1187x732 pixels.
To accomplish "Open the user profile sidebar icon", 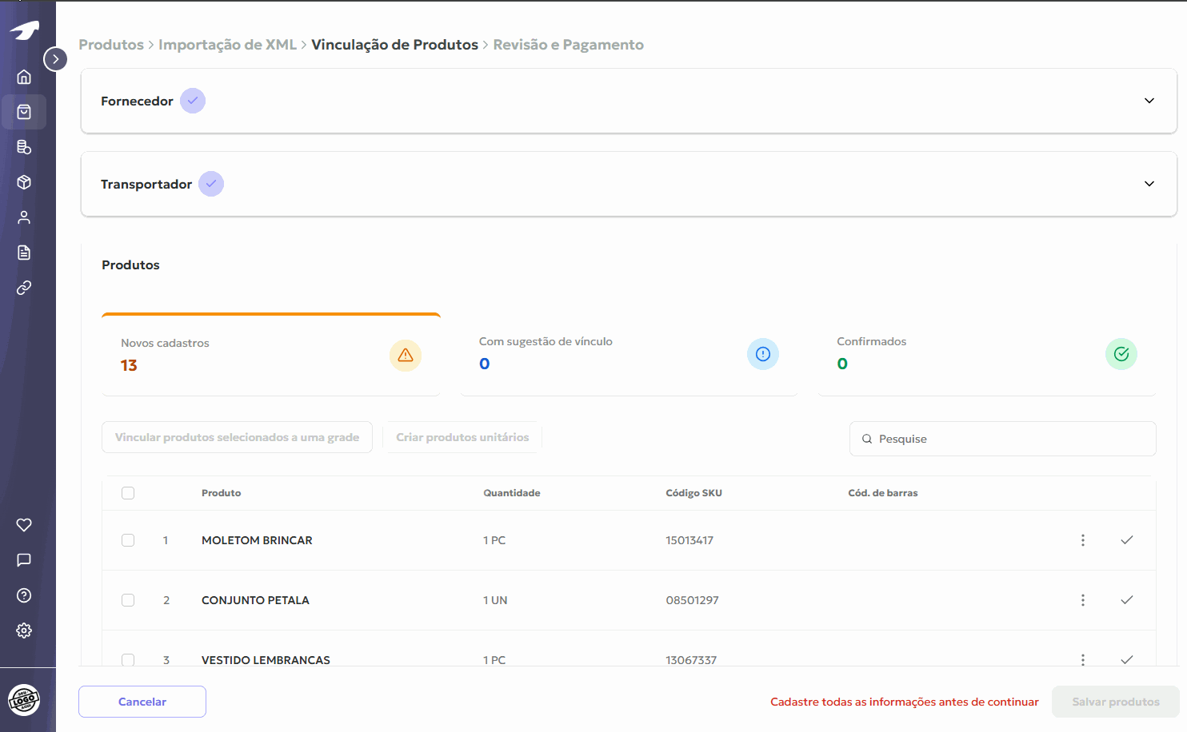I will 24,217.
